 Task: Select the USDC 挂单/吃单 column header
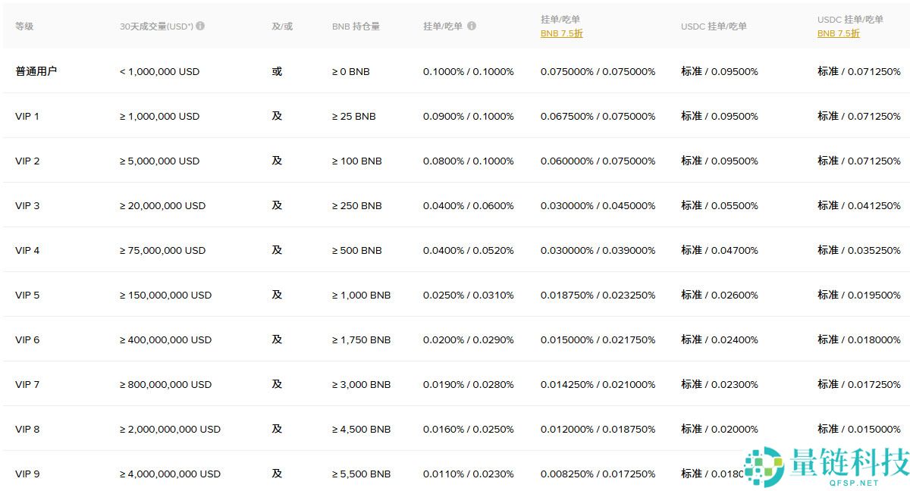point(712,25)
